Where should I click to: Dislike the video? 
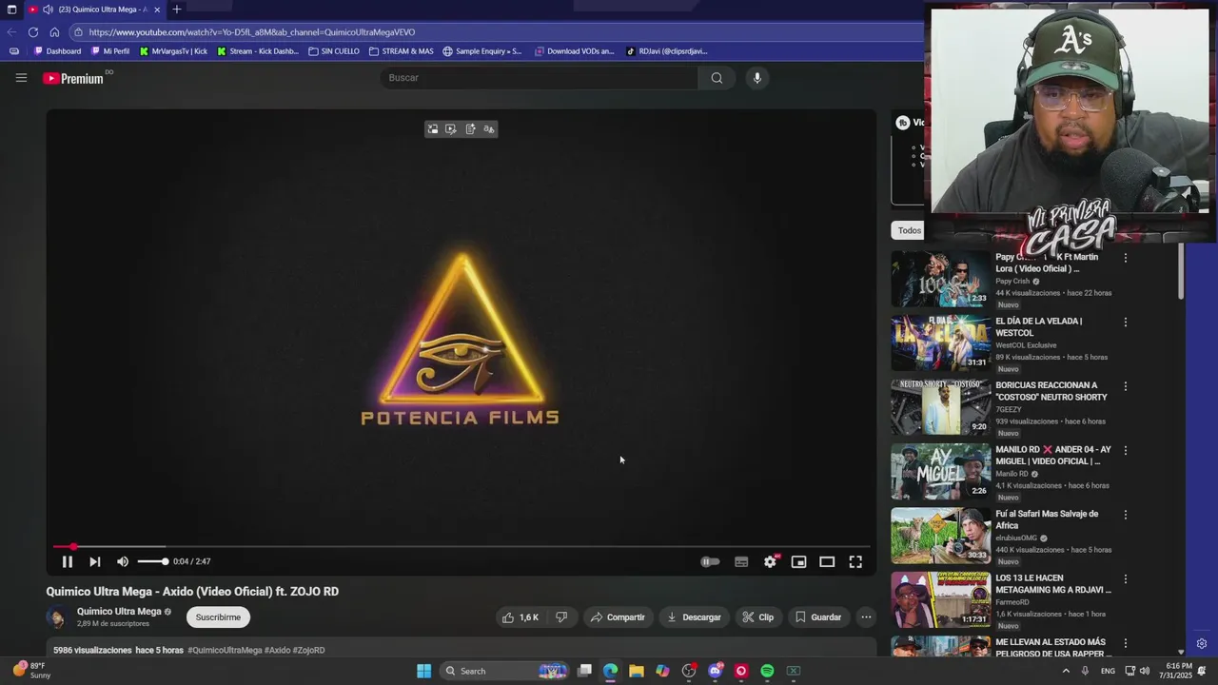click(561, 617)
